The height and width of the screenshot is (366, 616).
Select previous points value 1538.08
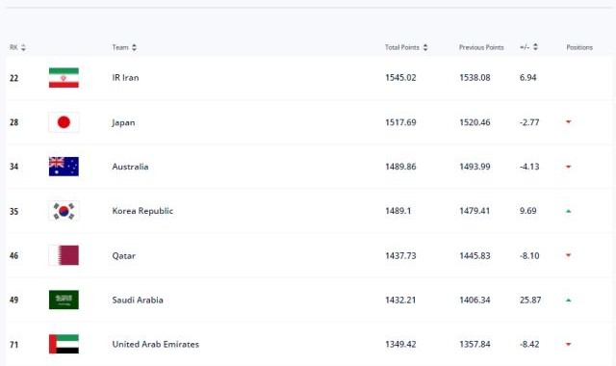coord(475,77)
